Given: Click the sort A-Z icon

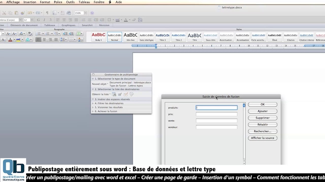Looking at the screenshot, I should pos(80,39).
